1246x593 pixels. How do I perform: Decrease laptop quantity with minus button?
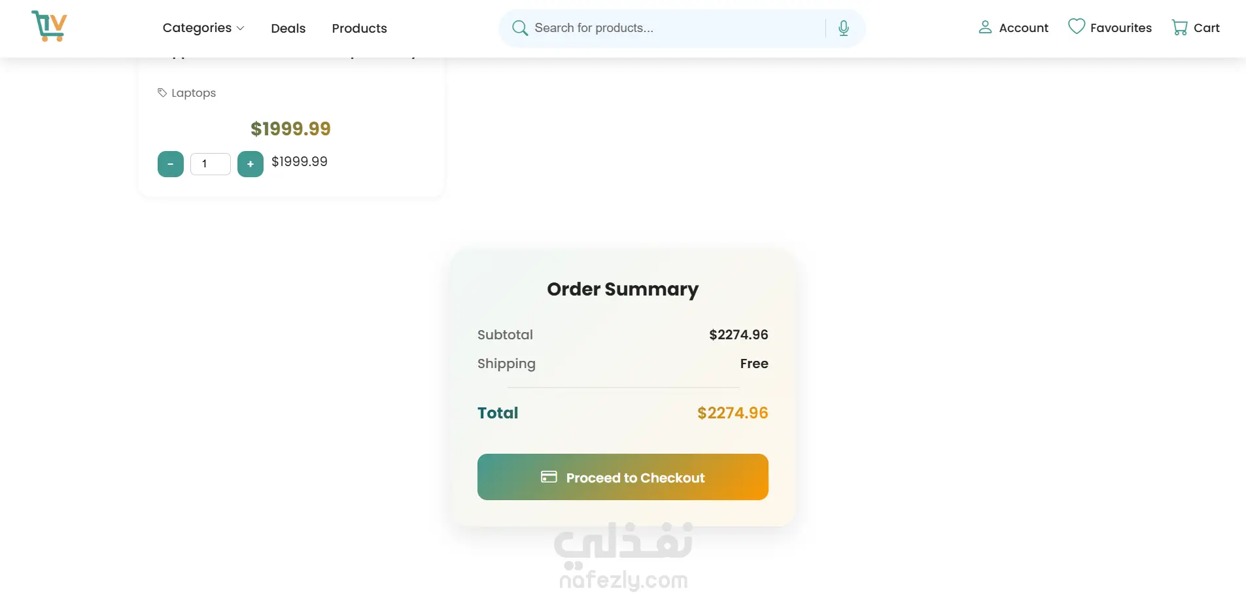click(x=171, y=164)
